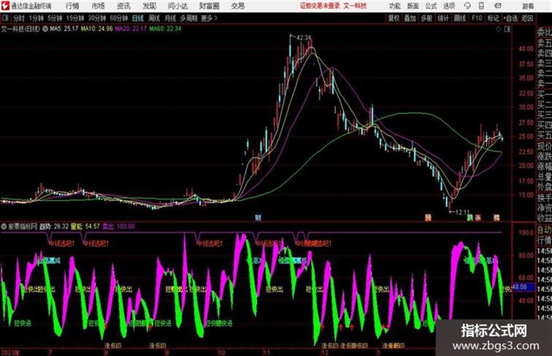This screenshot has height=356, width=552.
Task: Click the 卖出: 100.00 indicator value
Action: [118, 226]
